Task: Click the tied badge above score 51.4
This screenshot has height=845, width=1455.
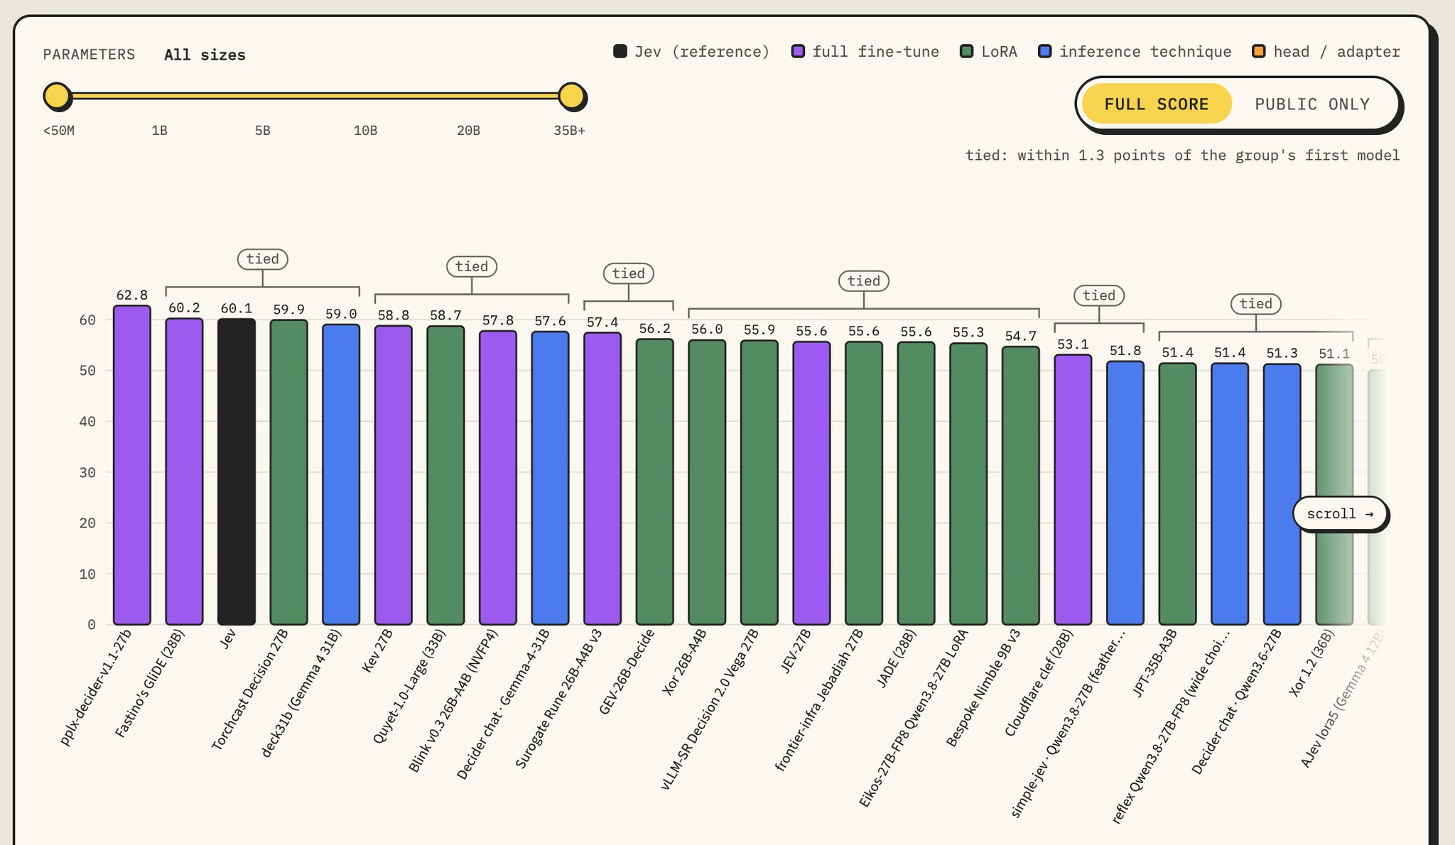Action: (x=1256, y=304)
